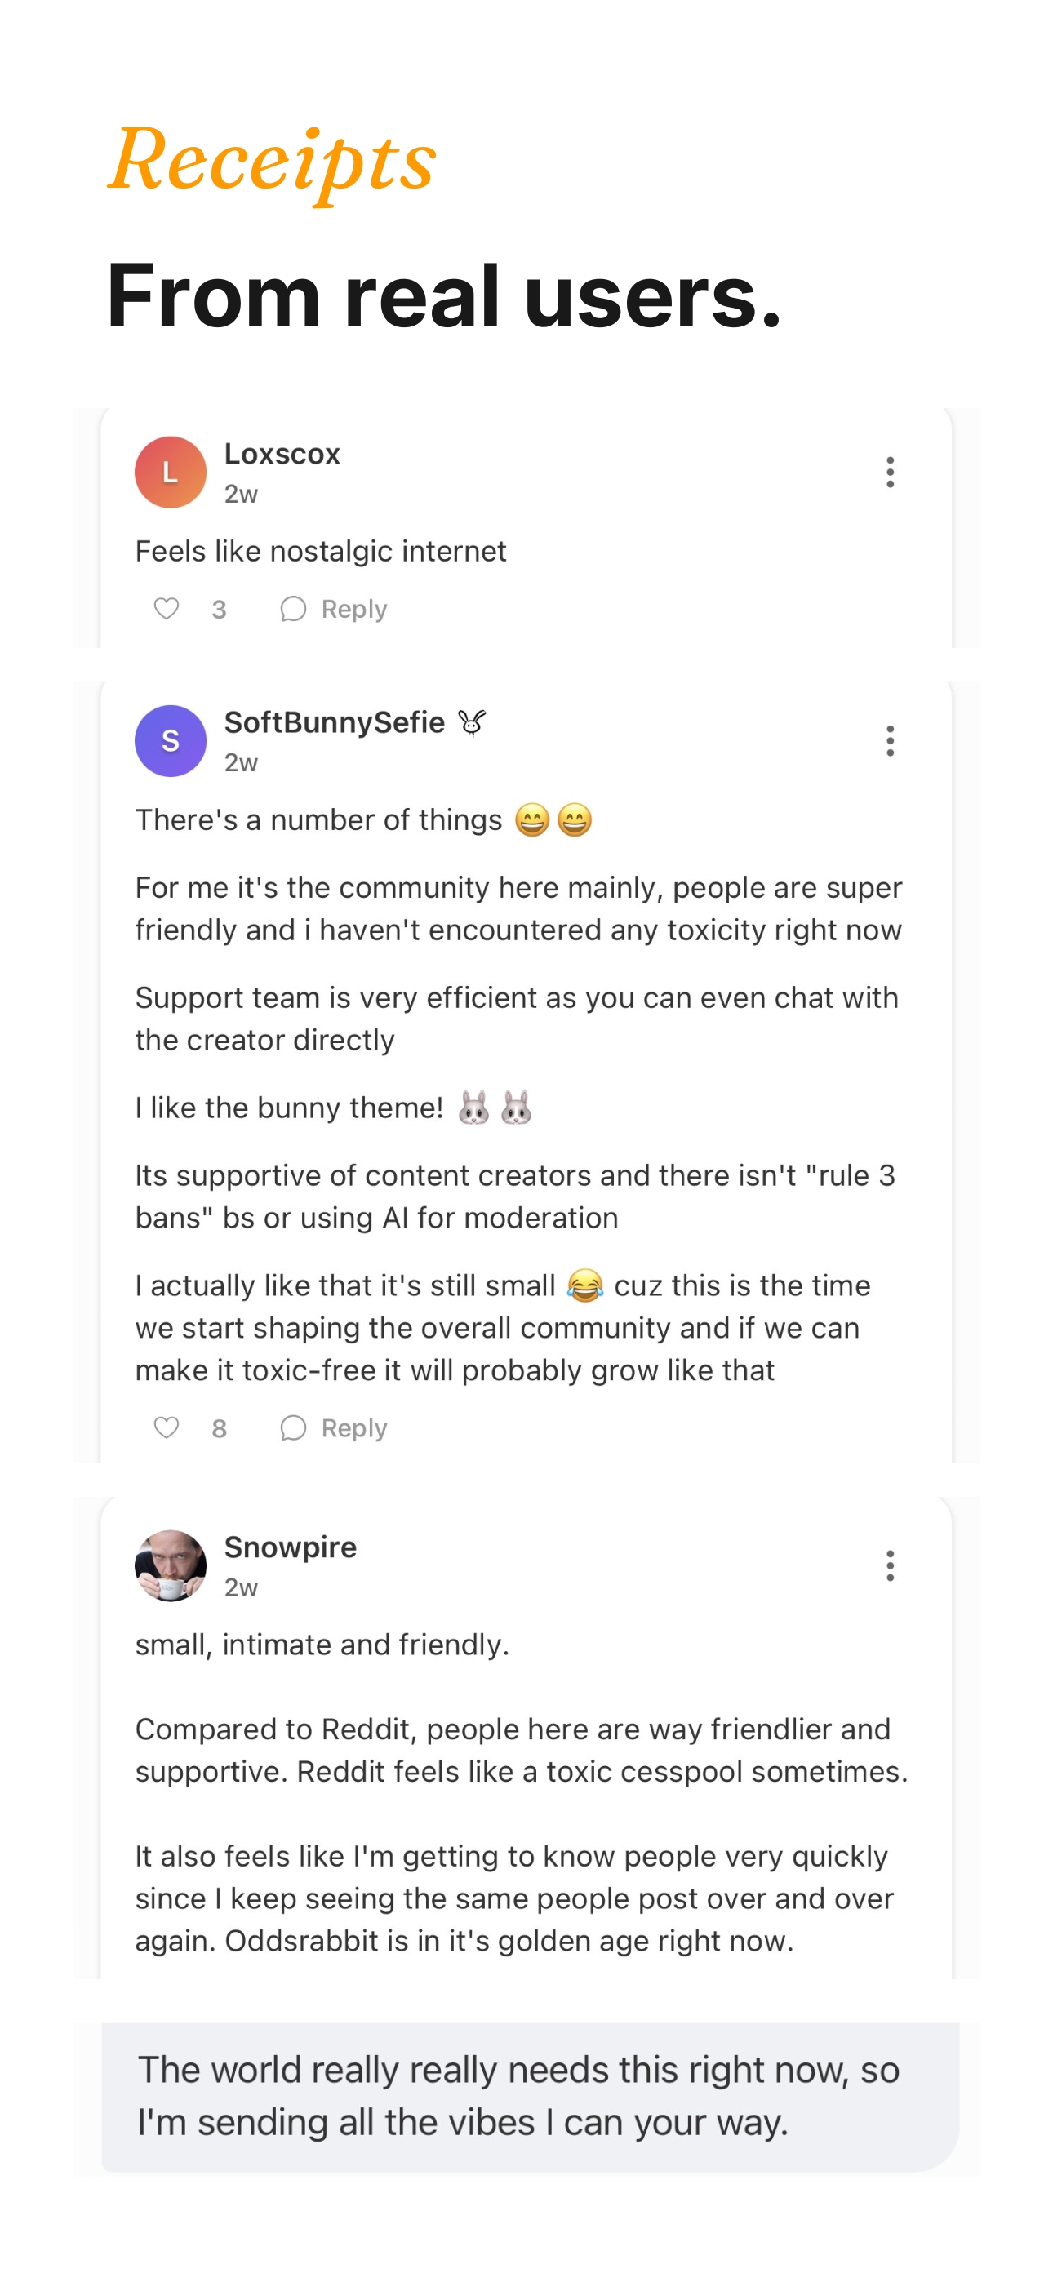Click the bunny emoji next to SoftBunnySefie's name
Viewport: 1053px width, 2282px height.
click(473, 723)
